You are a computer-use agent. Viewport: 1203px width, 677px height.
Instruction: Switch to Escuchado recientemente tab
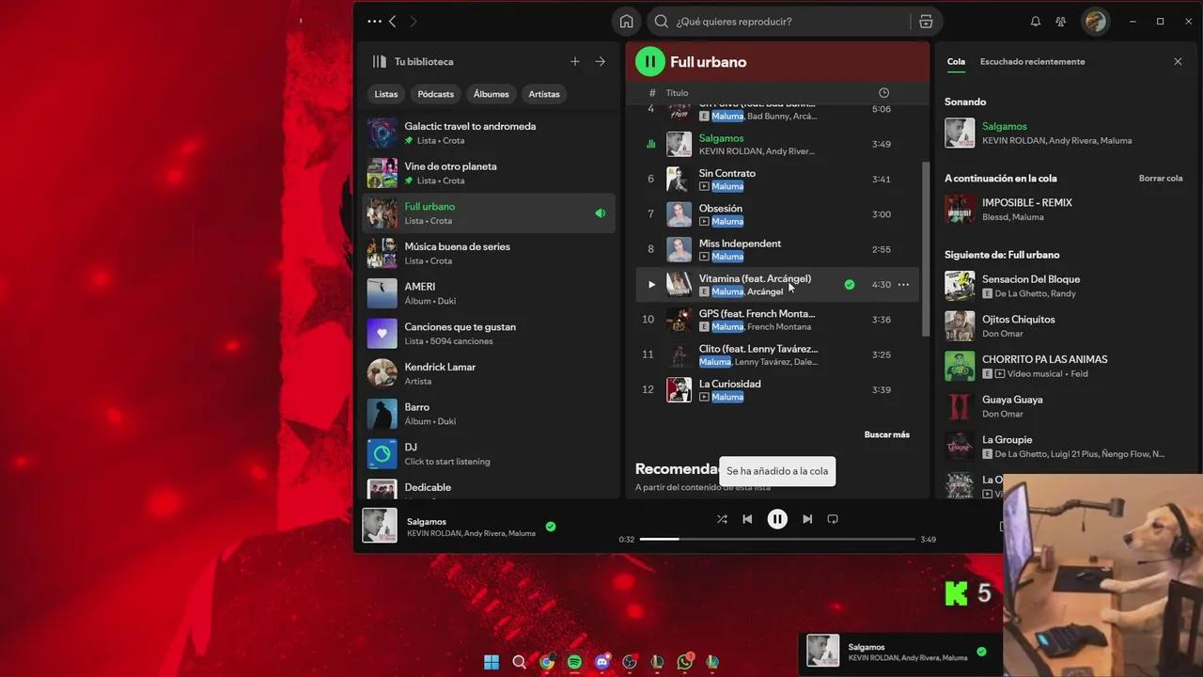tap(1032, 62)
